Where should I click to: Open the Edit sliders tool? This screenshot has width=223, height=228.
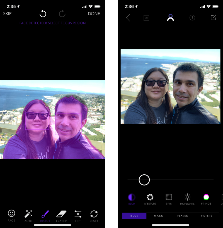78,215
